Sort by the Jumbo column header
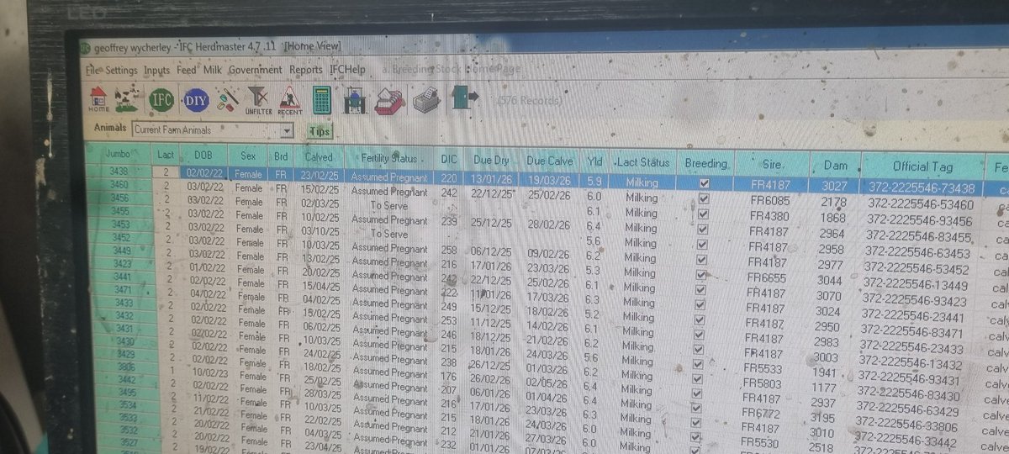Image resolution: width=1009 pixels, height=454 pixels. [x=119, y=156]
